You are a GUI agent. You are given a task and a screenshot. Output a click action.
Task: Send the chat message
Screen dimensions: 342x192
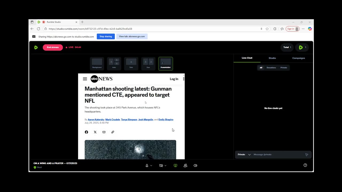click(x=307, y=155)
